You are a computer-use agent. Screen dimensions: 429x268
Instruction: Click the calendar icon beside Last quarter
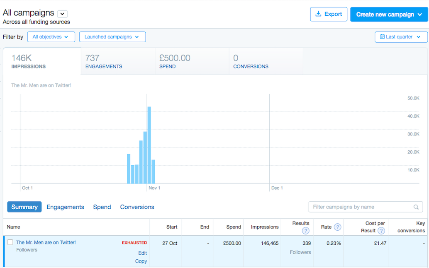click(x=382, y=36)
